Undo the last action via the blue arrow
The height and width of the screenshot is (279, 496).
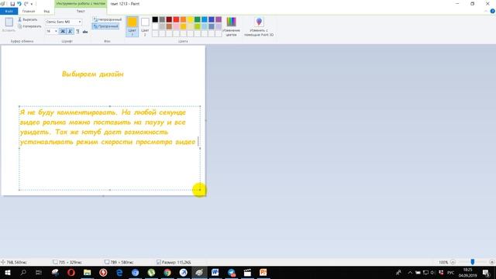19,4
